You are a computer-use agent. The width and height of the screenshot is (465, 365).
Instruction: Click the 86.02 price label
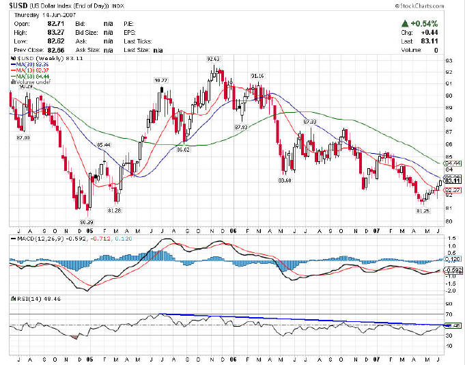coord(183,150)
